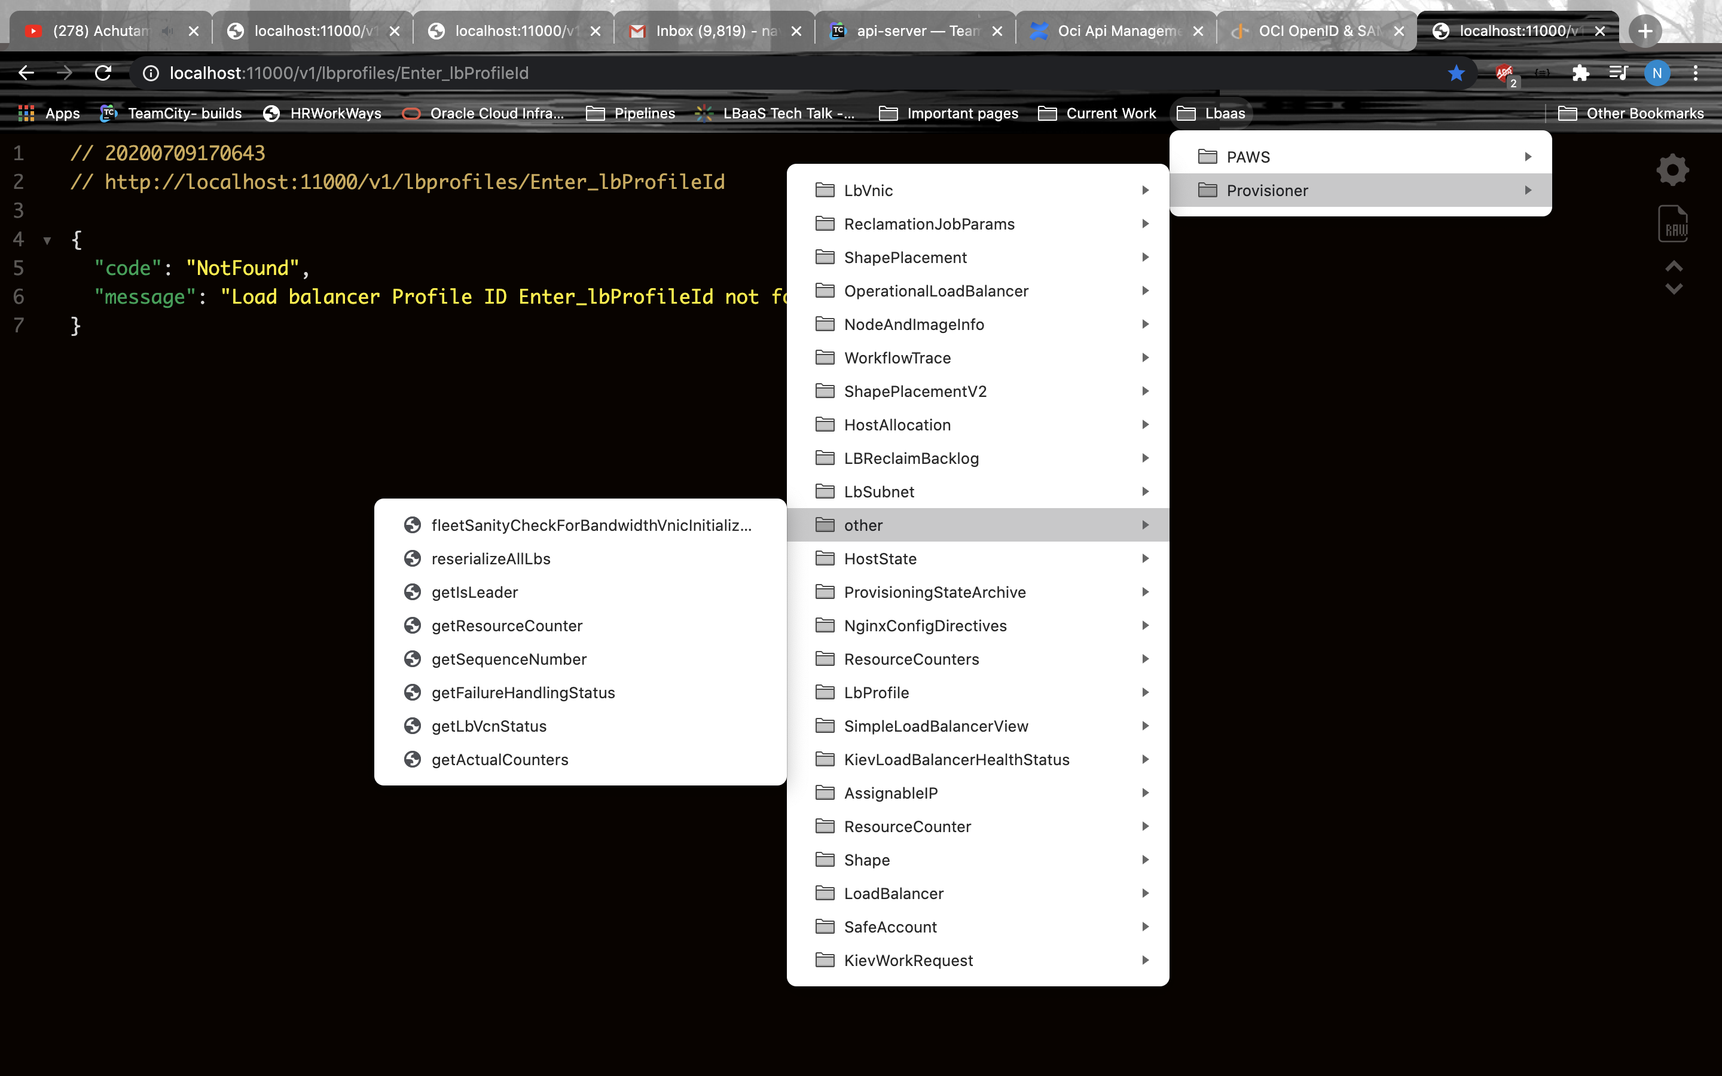1722x1076 pixels.
Task: Open the blue N profile avatar
Action: [1657, 72]
